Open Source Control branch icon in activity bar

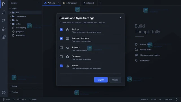[4, 21]
